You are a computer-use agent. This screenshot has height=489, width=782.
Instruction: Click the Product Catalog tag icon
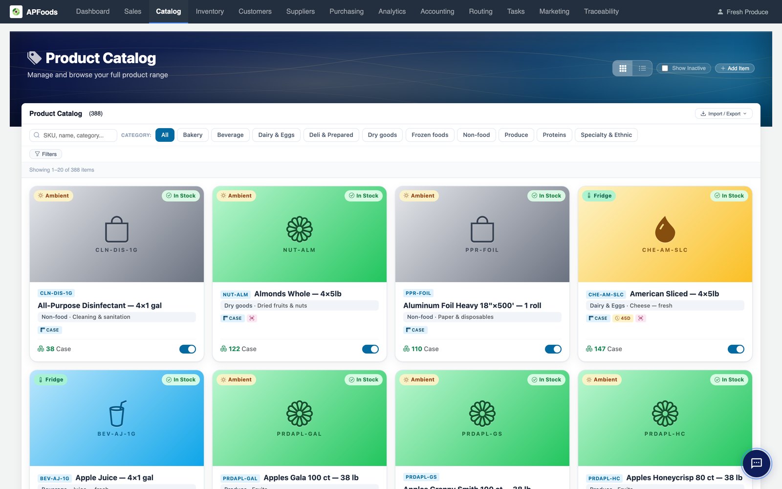[34, 58]
